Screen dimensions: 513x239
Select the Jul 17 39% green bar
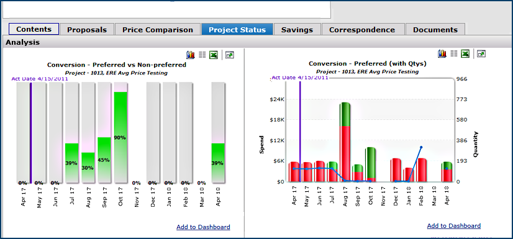71,163
